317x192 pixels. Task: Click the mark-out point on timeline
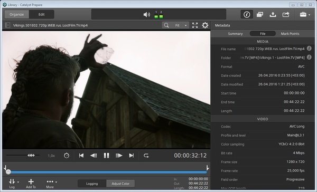coord(208,168)
